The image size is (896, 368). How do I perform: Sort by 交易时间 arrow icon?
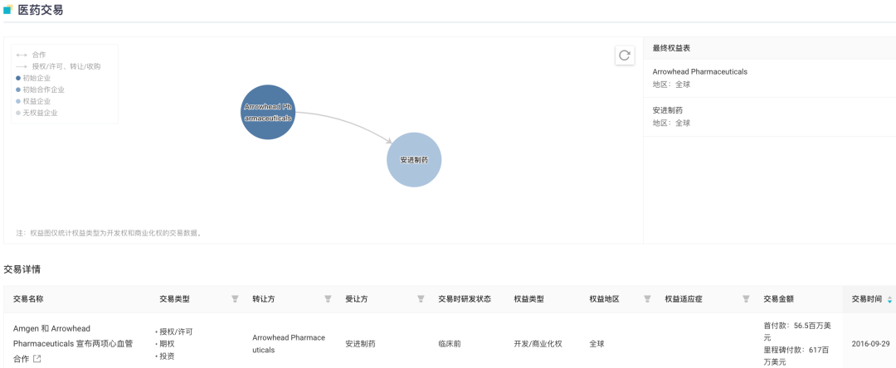click(889, 299)
